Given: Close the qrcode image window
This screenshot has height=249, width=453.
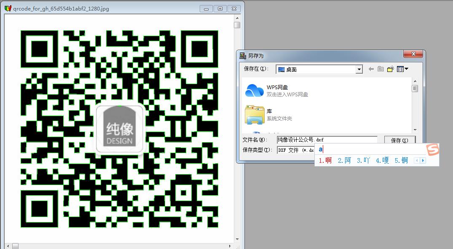Looking at the screenshot, I should [x=234, y=9].
